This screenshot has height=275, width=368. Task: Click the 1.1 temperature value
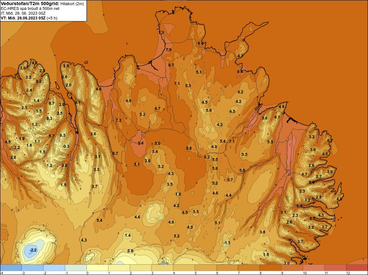[37, 142]
